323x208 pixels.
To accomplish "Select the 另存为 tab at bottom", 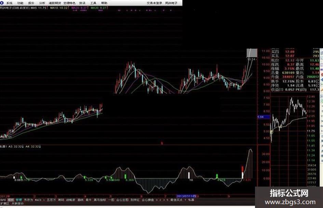I will [28, 200].
